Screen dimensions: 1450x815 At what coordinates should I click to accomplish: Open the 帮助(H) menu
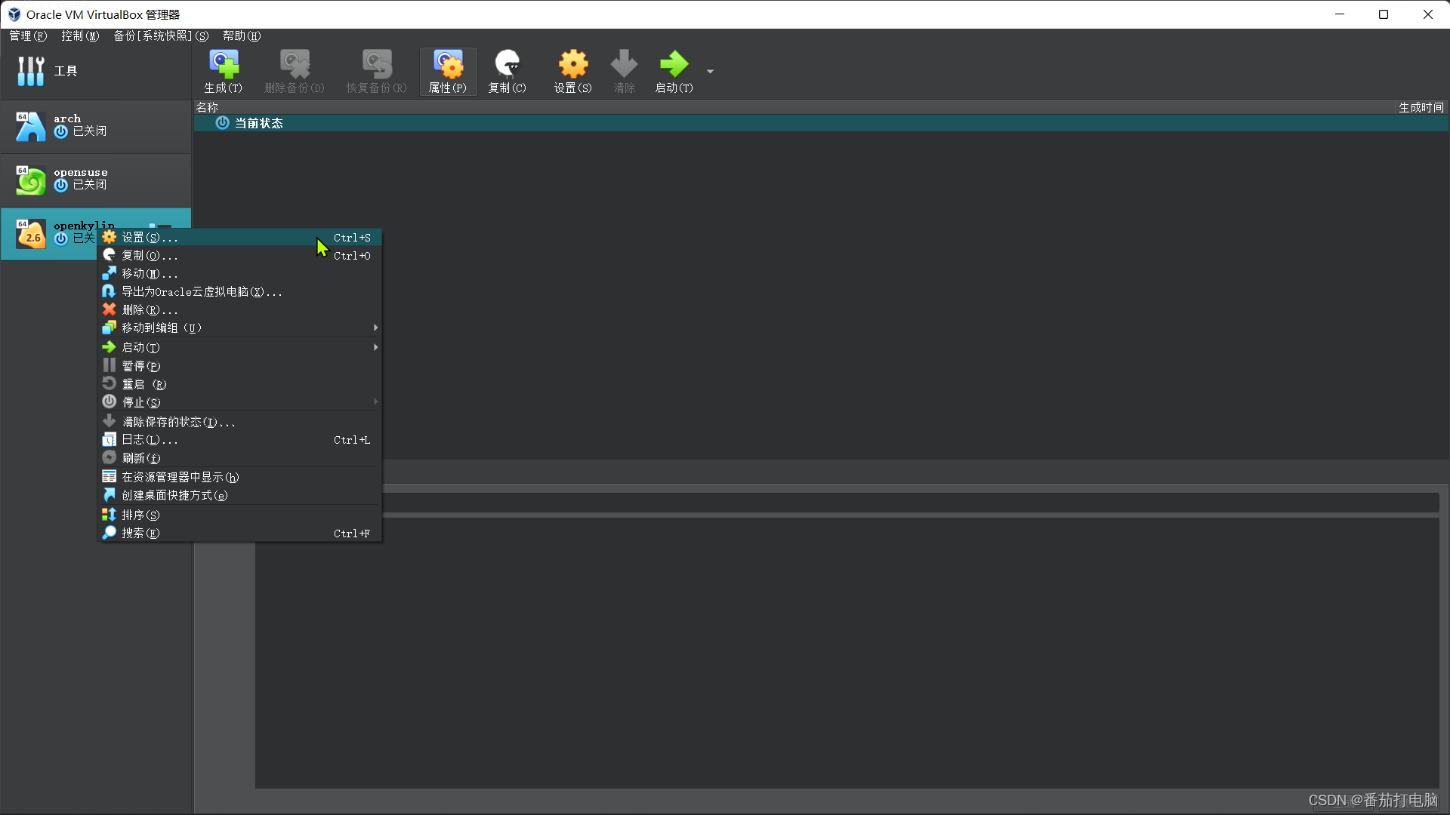242,35
